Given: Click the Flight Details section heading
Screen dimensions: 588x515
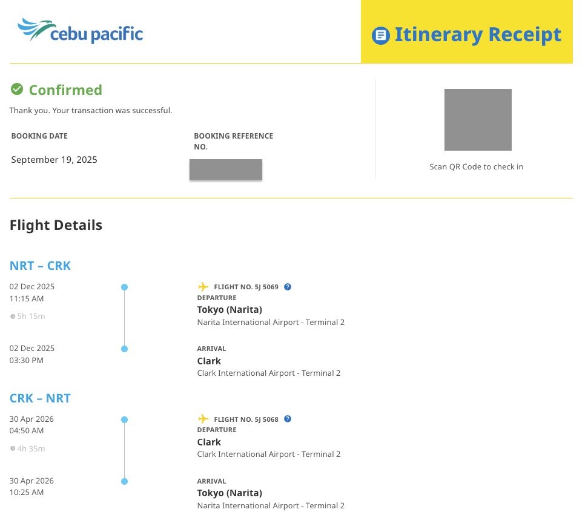Looking at the screenshot, I should point(56,225).
